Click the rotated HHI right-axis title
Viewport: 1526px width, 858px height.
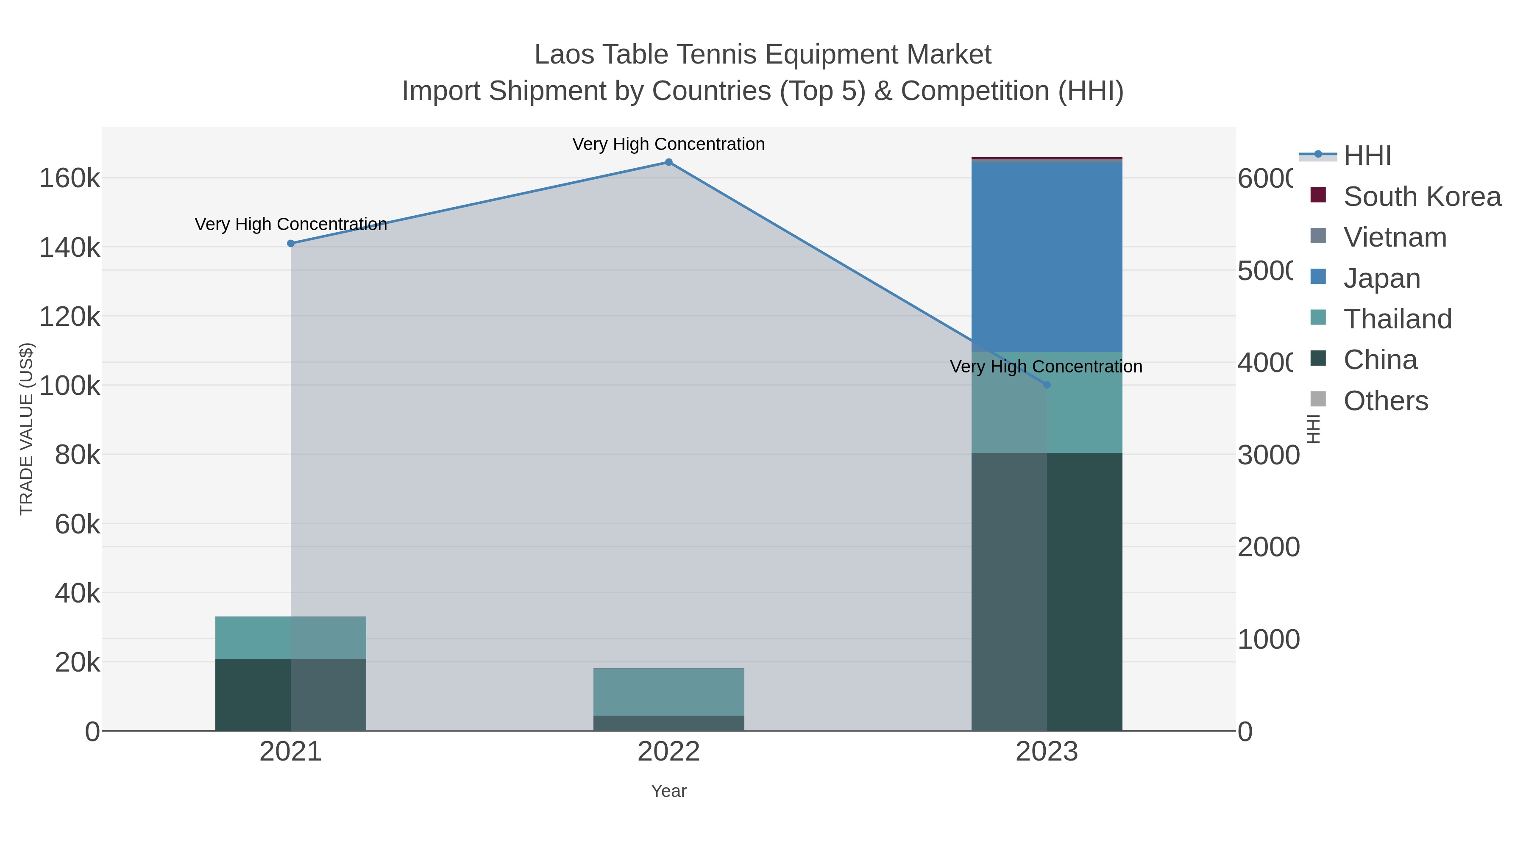pos(1313,429)
